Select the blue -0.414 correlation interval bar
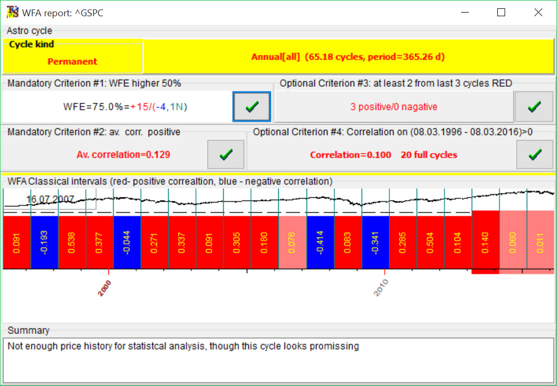 pyautogui.click(x=320, y=242)
